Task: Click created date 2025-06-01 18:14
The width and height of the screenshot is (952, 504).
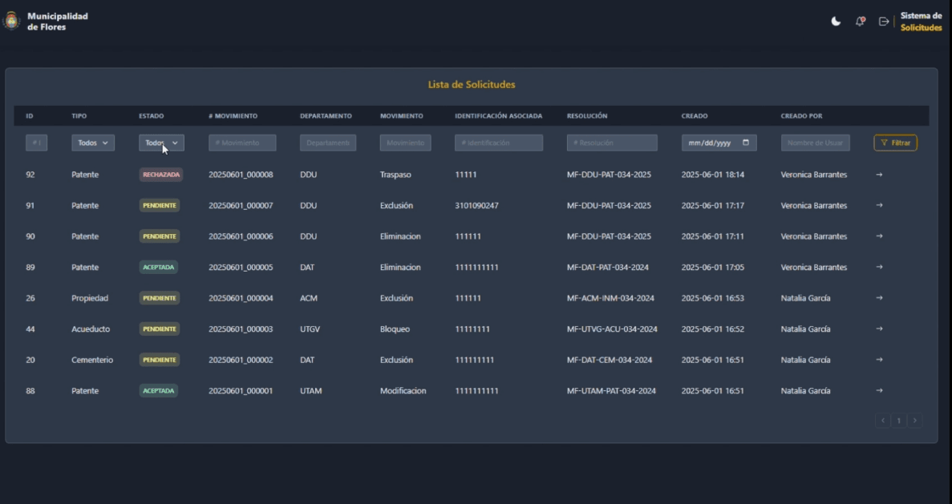Action: (x=713, y=175)
